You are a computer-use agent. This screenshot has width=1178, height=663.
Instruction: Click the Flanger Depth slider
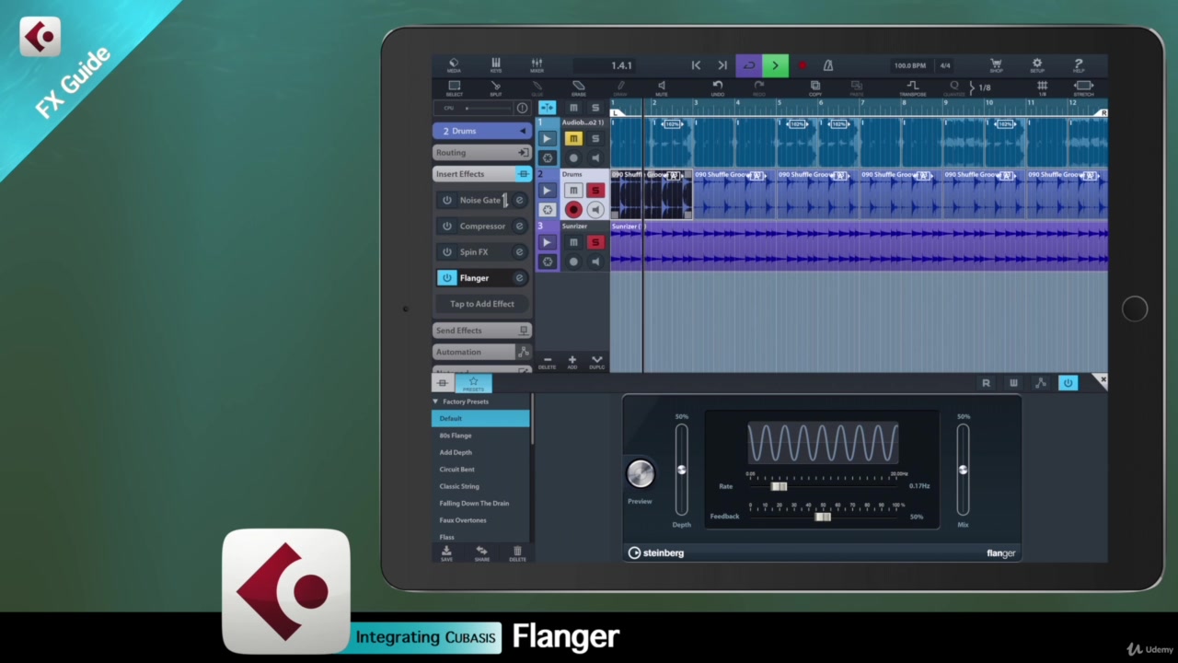point(682,470)
